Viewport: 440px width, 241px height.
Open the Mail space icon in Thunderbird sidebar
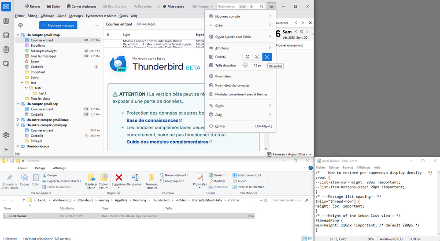click(6, 7)
